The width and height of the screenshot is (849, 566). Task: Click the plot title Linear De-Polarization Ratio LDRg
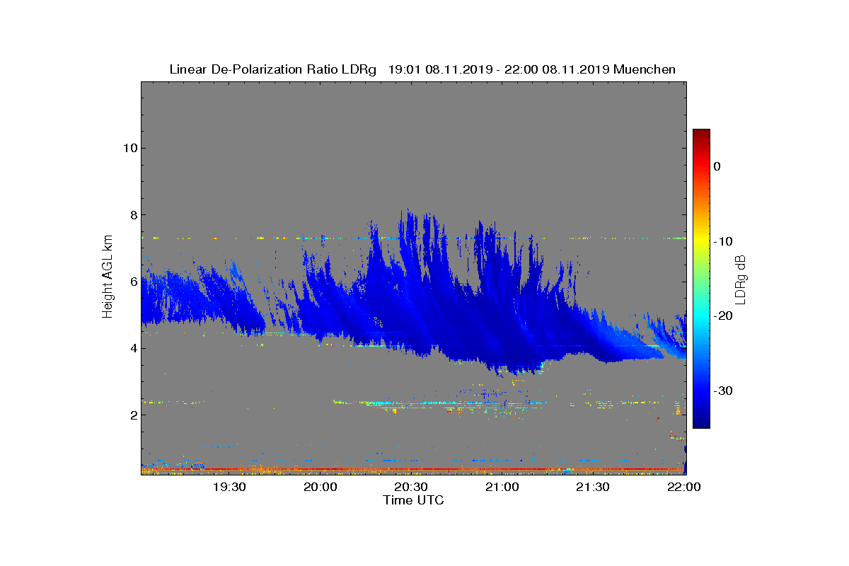(273, 69)
